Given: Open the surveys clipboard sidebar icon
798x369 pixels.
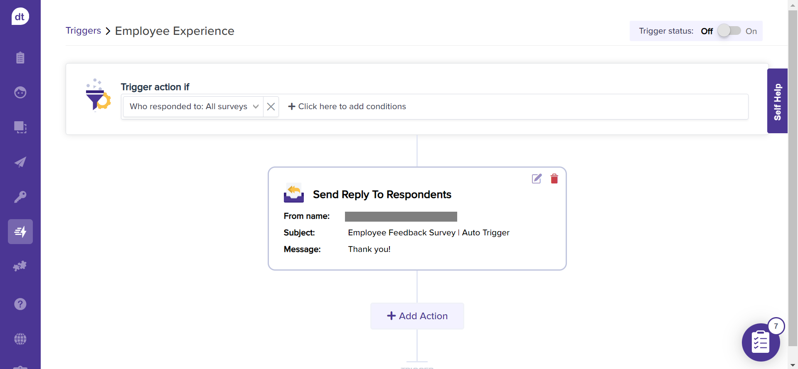Looking at the screenshot, I should pyautogui.click(x=20, y=57).
